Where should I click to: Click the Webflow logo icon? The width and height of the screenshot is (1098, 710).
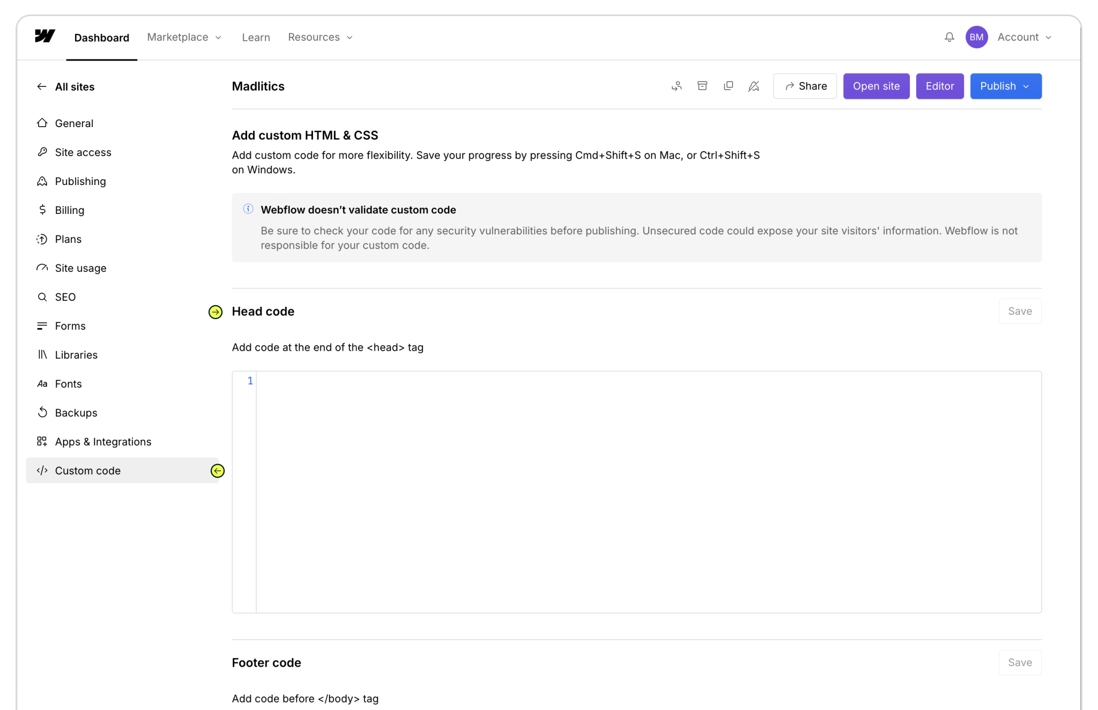tap(45, 36)
